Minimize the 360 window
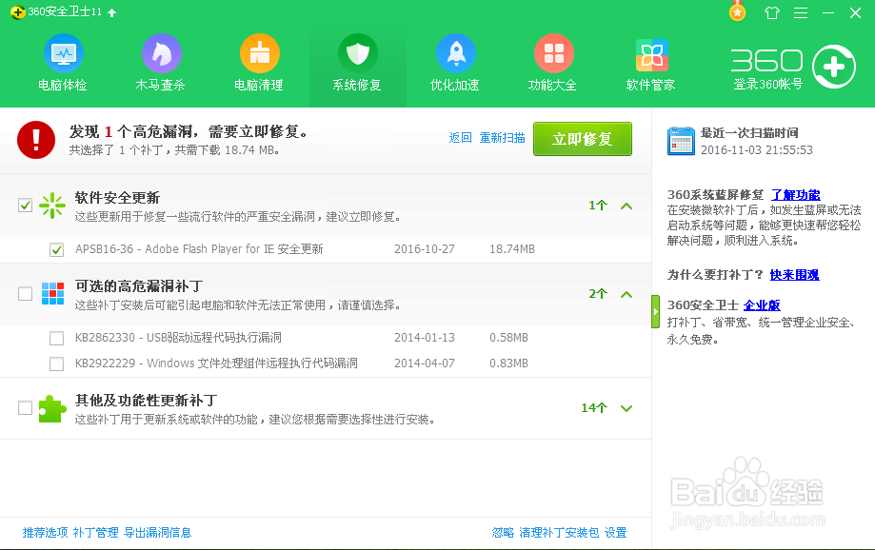This screenshot has width=875, height=550. click(x=828, y=12)
